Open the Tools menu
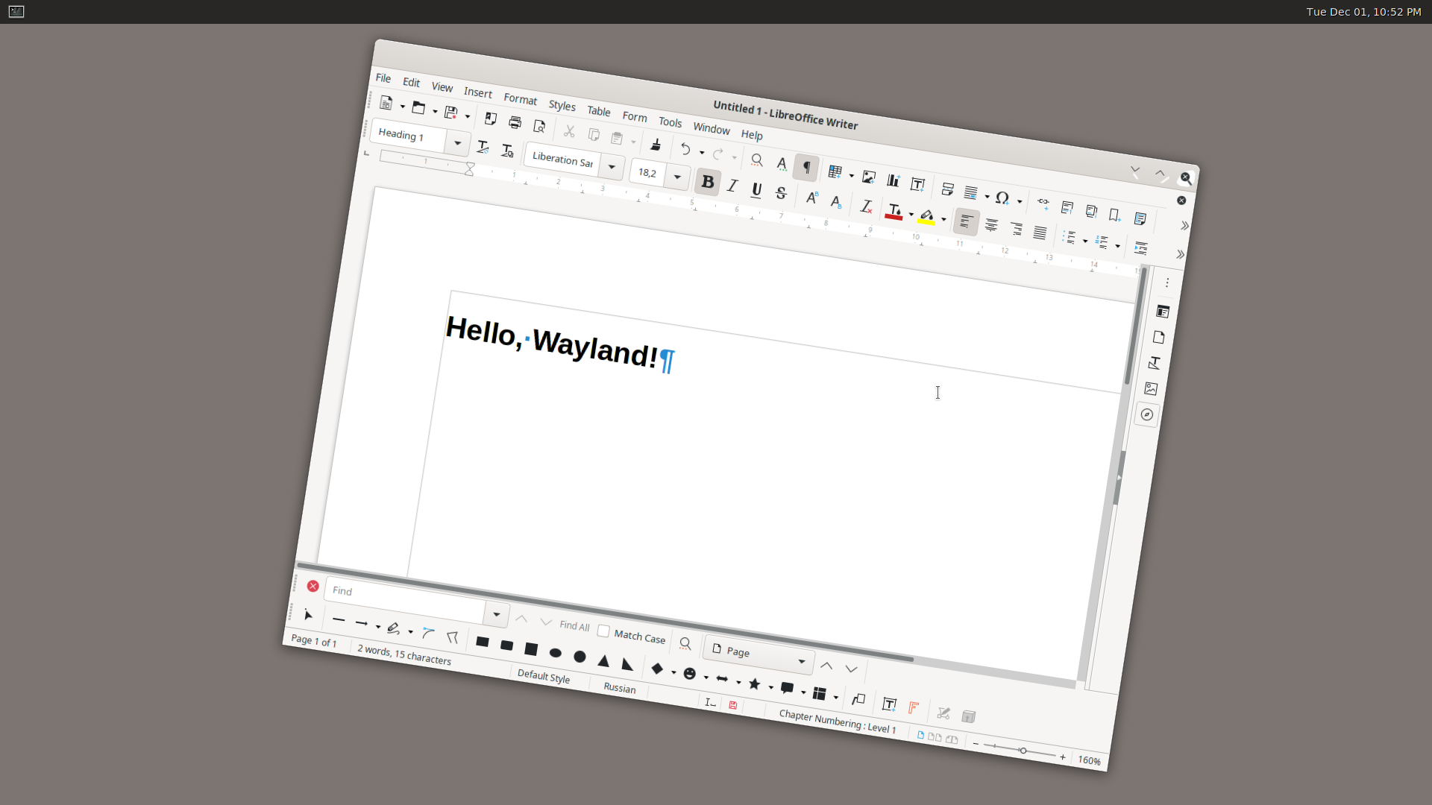The height and width of the screenshot is (805, 1432). (x=670, y=122)
